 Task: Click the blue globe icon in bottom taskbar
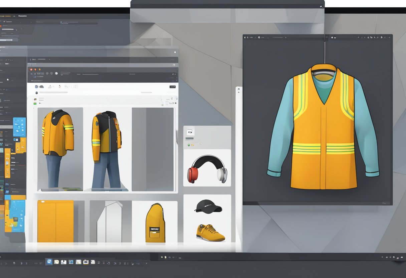click(49, 262)
